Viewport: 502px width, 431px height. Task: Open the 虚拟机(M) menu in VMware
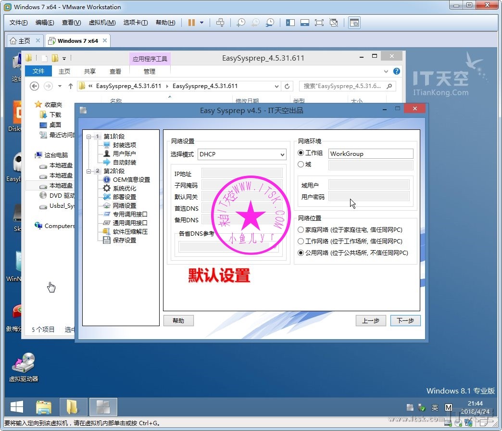point(102,23)
